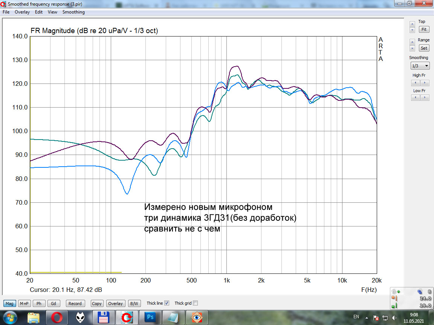Show hidden tray icons arrow
434x325 pixels.
tap(367, 318)
